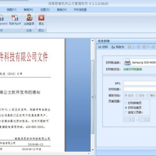This screenshot has width=156, height=156.
Task: Open the 帮助(H) menu
Action: pos(62,10)
